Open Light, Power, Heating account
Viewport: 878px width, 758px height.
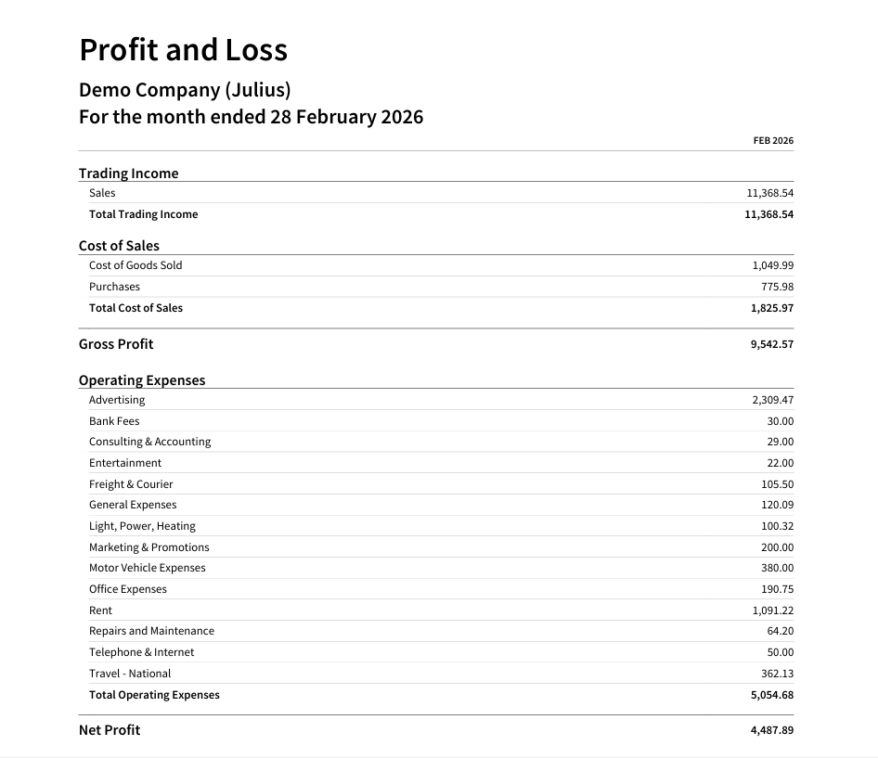pyautogui.click(x=142, y=526)
